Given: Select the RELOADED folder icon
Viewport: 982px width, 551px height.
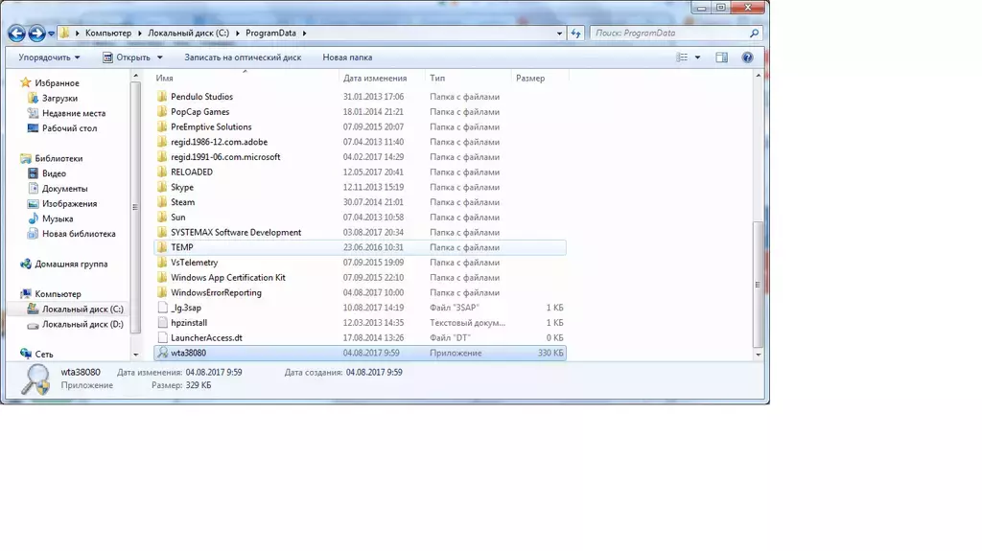Looking at the screenshot, I should [x=162, y=172].
